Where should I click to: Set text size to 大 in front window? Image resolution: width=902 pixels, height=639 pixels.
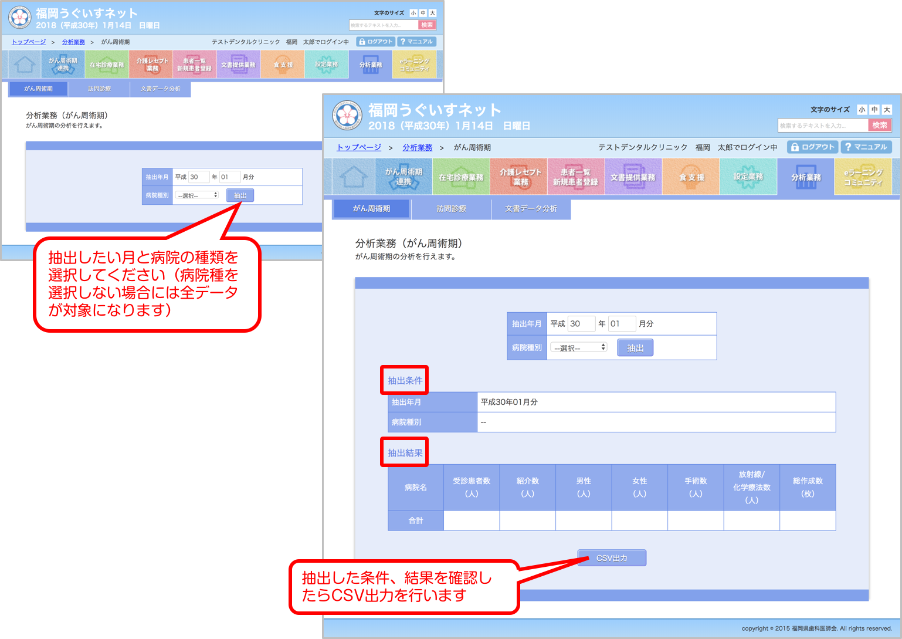click(x=887, y=110)
